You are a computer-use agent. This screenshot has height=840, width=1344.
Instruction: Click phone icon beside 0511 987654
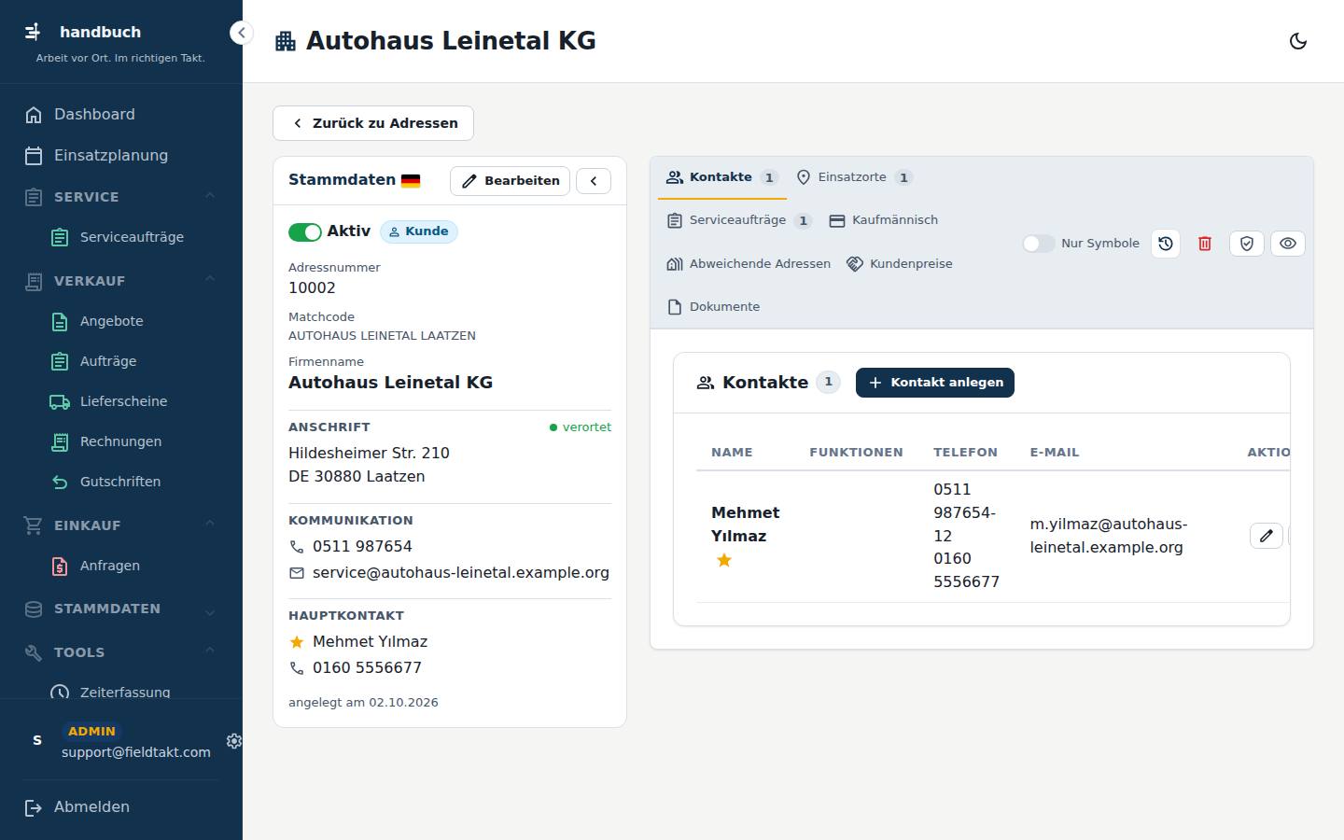pos(297,547)
